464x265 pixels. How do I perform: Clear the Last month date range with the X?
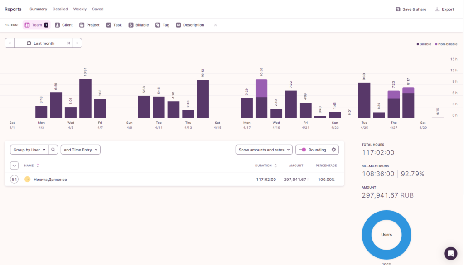(69, 43)
